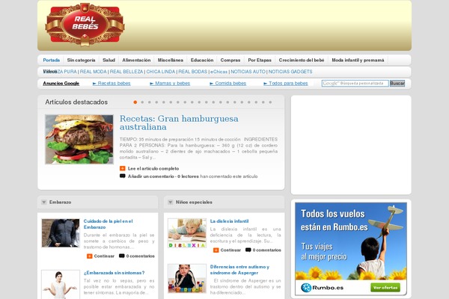Open 0 comentarios under Cuidado de la piel

click(141, 256)
